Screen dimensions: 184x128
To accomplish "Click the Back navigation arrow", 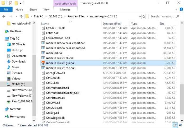I will pos(4,17).
